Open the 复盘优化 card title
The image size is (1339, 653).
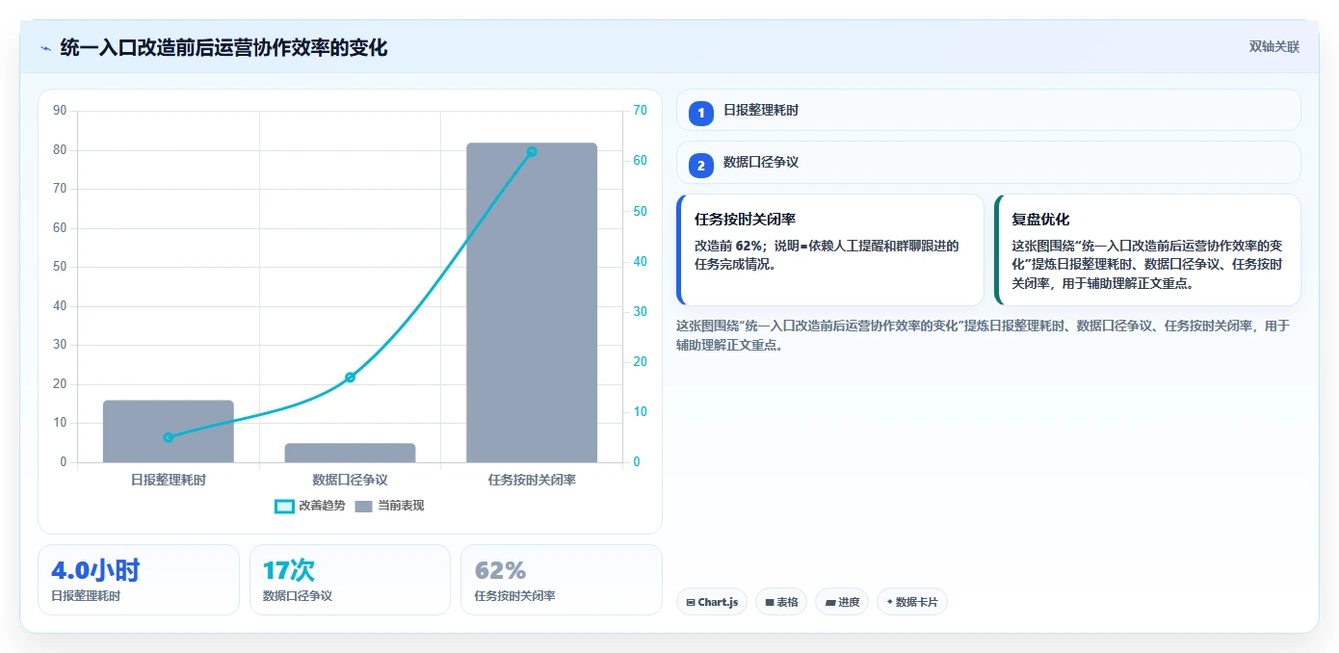pos(1040,220)
